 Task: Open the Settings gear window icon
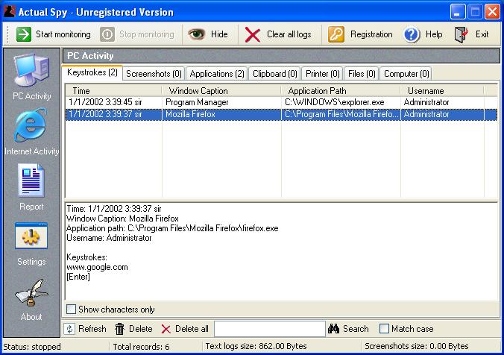click(31, 236)
